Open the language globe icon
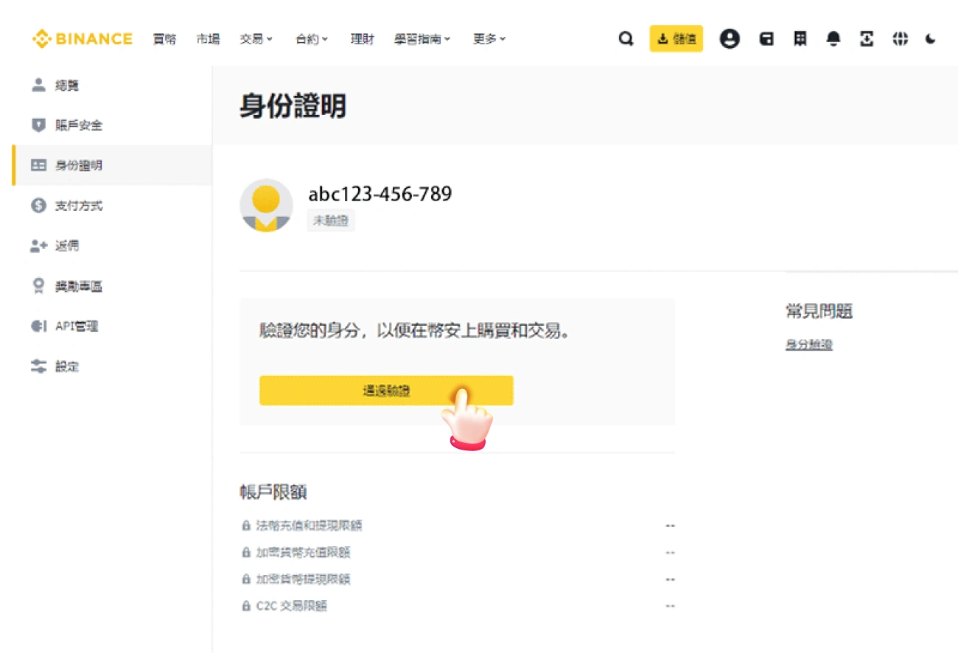 tap(900, 39)
